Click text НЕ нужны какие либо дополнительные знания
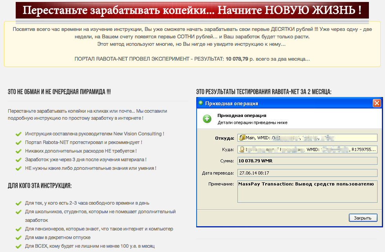The height and width of the screenshot is (252, 385). pyautogui.click(x=91, y=168)
